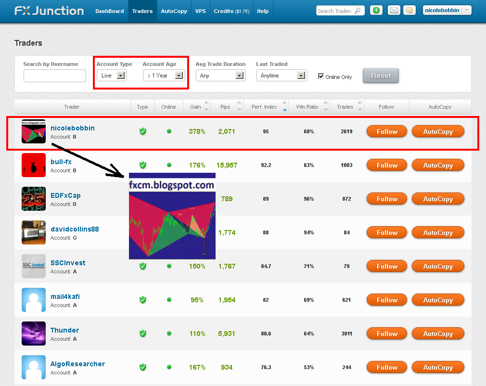486x386 pixels.
Task: Open the Account Age dropdown
Action: [164, 76]
